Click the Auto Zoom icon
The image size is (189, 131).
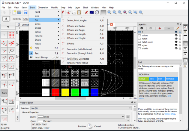pyautogui.click(x=120, y=12)
